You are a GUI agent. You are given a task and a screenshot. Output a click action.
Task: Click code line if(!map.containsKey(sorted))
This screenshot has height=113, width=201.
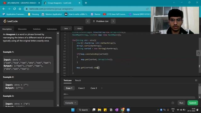[x=92, y=54]
